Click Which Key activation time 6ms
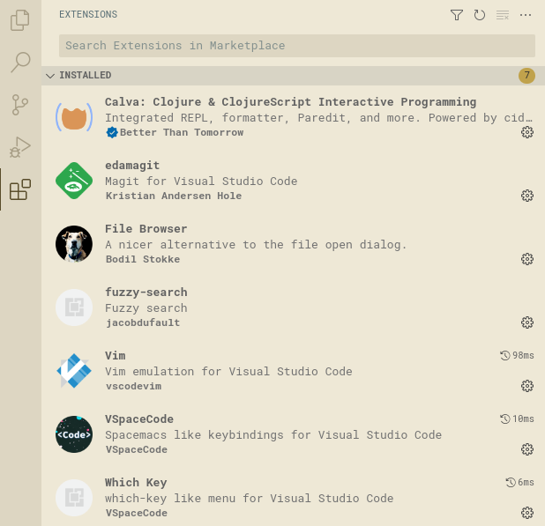This screenshot has height=526, width=545. 519,482
